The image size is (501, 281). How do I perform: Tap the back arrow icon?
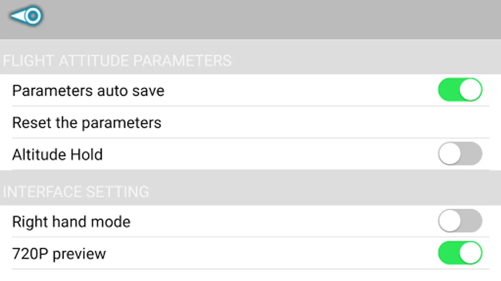[26, 16]
